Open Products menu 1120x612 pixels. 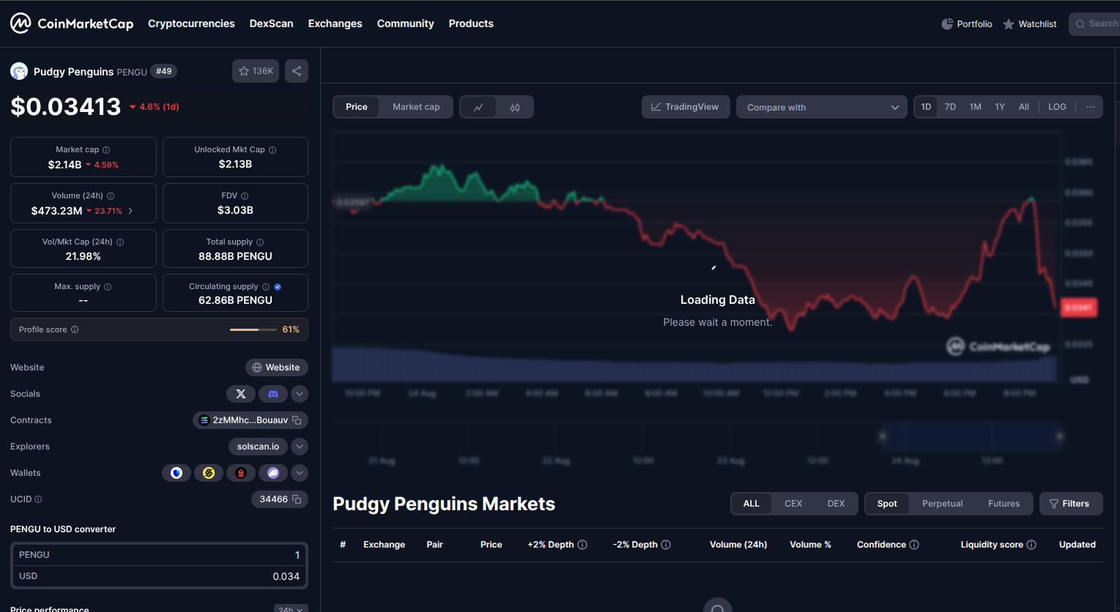point(471,23)
